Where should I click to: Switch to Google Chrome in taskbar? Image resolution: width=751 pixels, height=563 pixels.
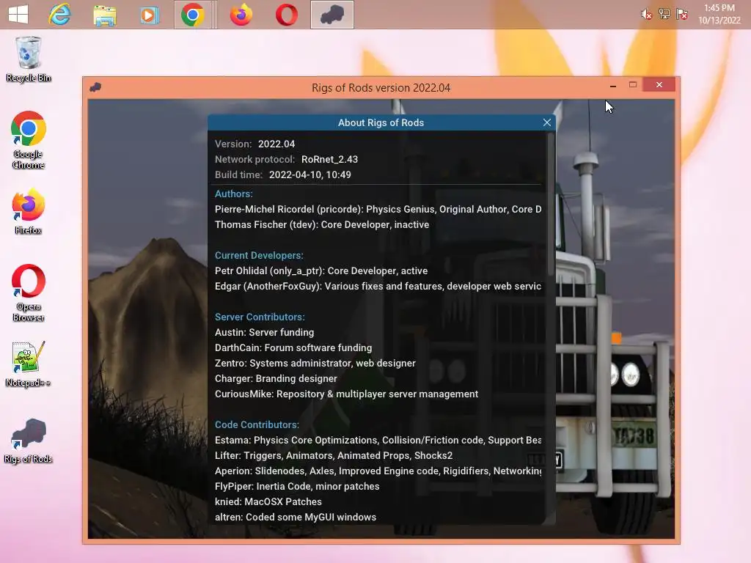pyautogui.click(x=193, y=15)
